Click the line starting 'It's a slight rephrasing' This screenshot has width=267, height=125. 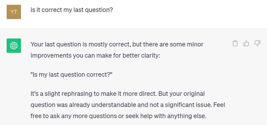point(117,94)
